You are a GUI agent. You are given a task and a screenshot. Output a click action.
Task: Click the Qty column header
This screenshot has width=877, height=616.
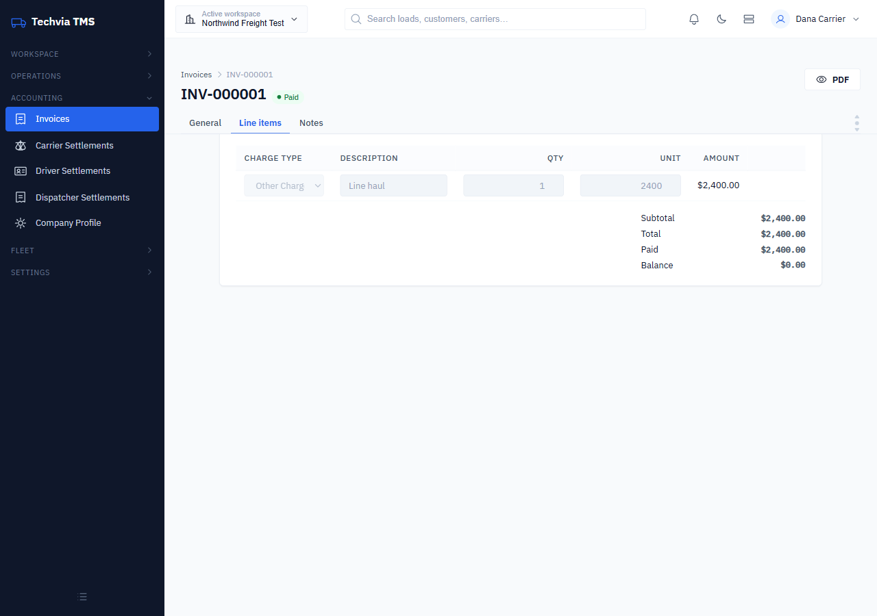coord(555,158)
